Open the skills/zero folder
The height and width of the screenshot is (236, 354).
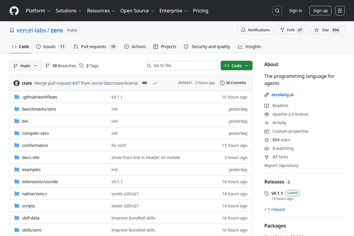click(32, 230)
